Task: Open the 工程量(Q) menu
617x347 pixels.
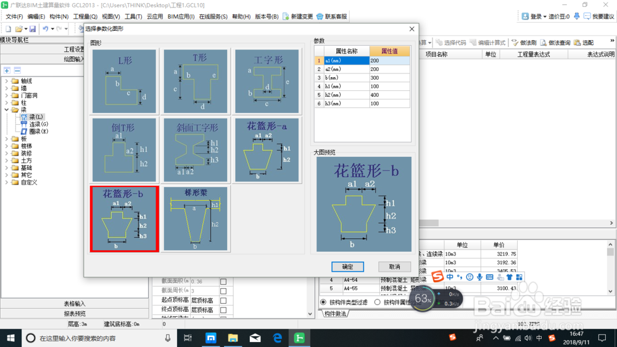Action: pos(85,17)
